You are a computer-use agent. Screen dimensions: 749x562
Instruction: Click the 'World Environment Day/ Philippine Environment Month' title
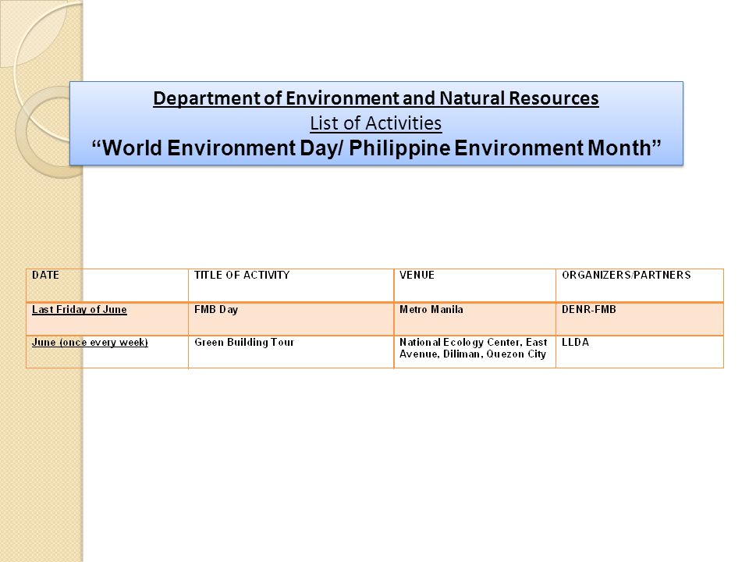click(x=376, y=148)
